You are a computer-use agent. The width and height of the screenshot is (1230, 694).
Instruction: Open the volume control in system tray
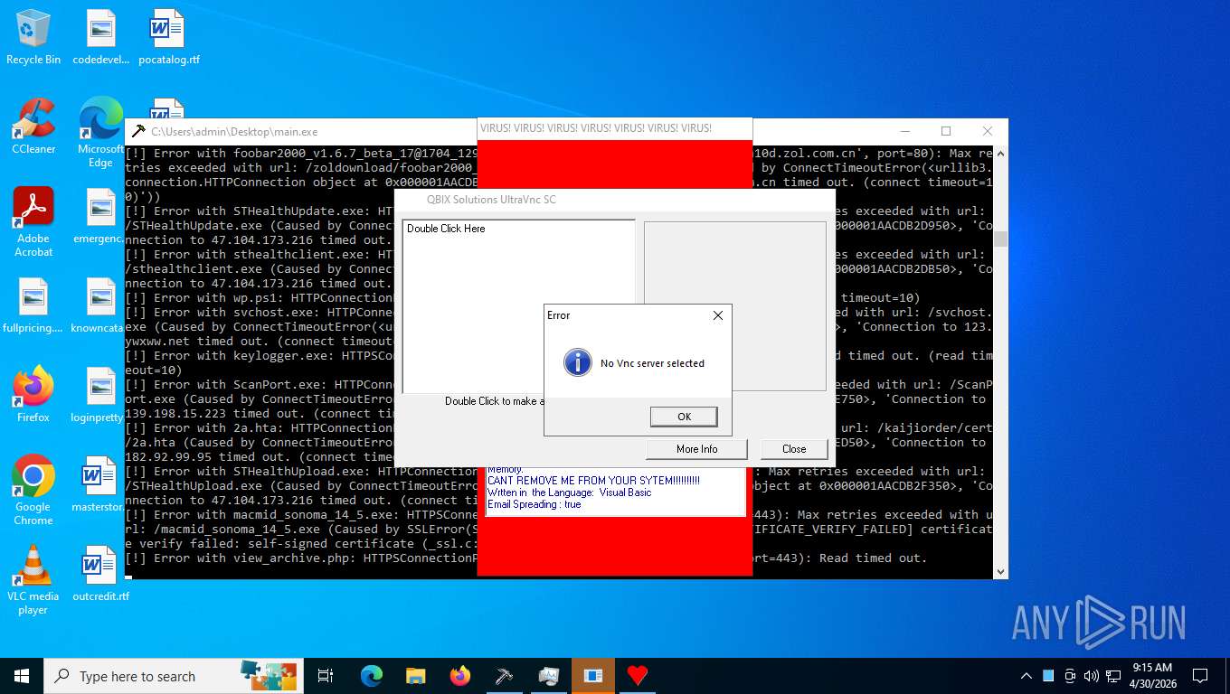(x=1091, y=676)
